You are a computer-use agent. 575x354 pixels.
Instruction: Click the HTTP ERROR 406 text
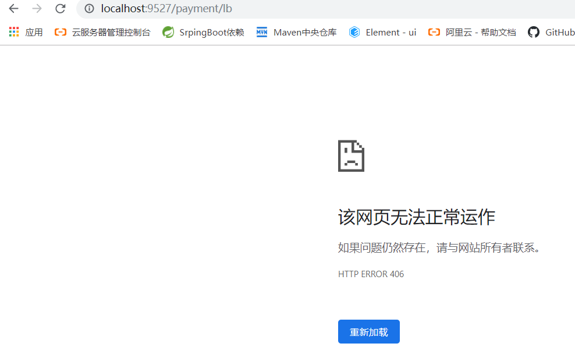[371, 274]
